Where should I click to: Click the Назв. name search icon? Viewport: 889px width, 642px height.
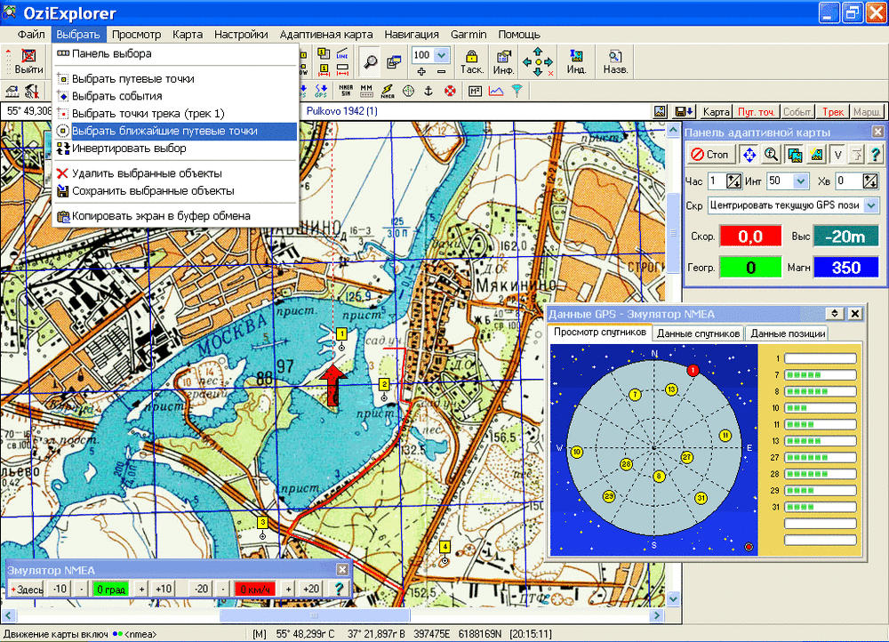tap(615, 61)
